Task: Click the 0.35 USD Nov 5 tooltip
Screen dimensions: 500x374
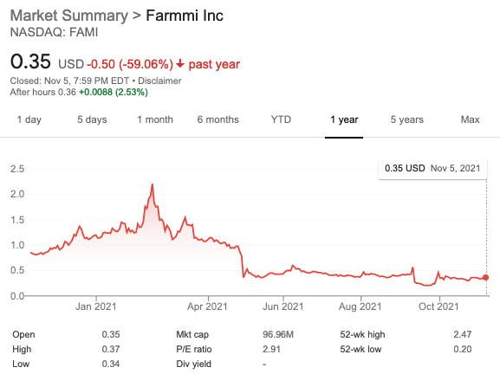Action: coord(432,168)
